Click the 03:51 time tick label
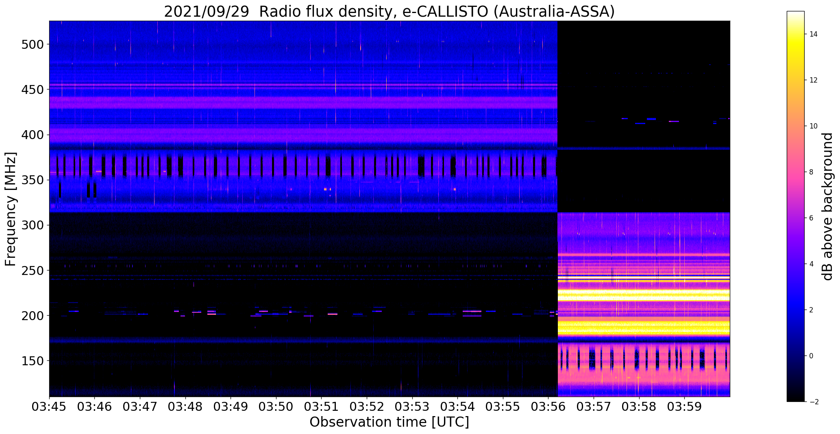Viewport: 840px width, 434px height. [x=322, y=407]
